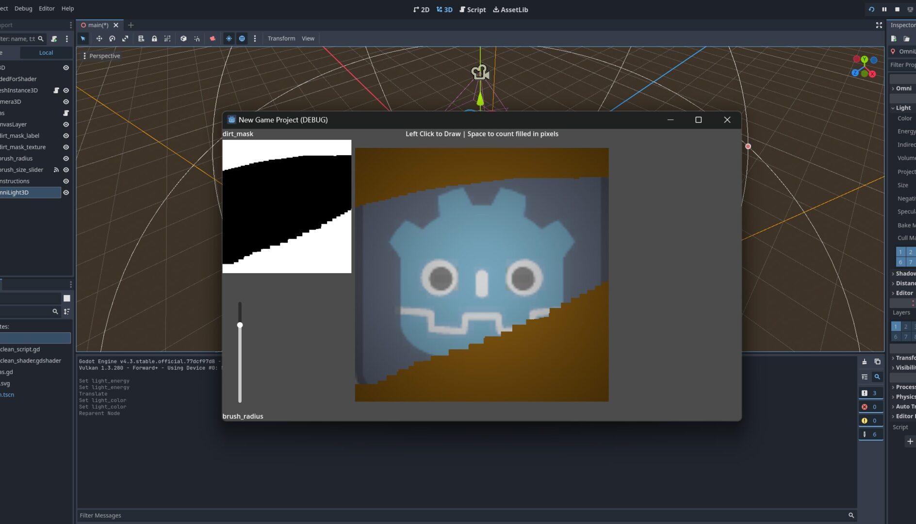The image size is (916, 524).
Task: Pick the Rotate Mode tool
Action: (112, 38)
